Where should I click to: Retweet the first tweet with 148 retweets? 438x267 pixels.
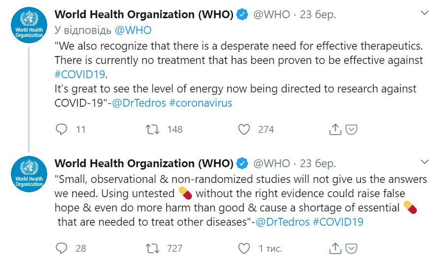153,129
